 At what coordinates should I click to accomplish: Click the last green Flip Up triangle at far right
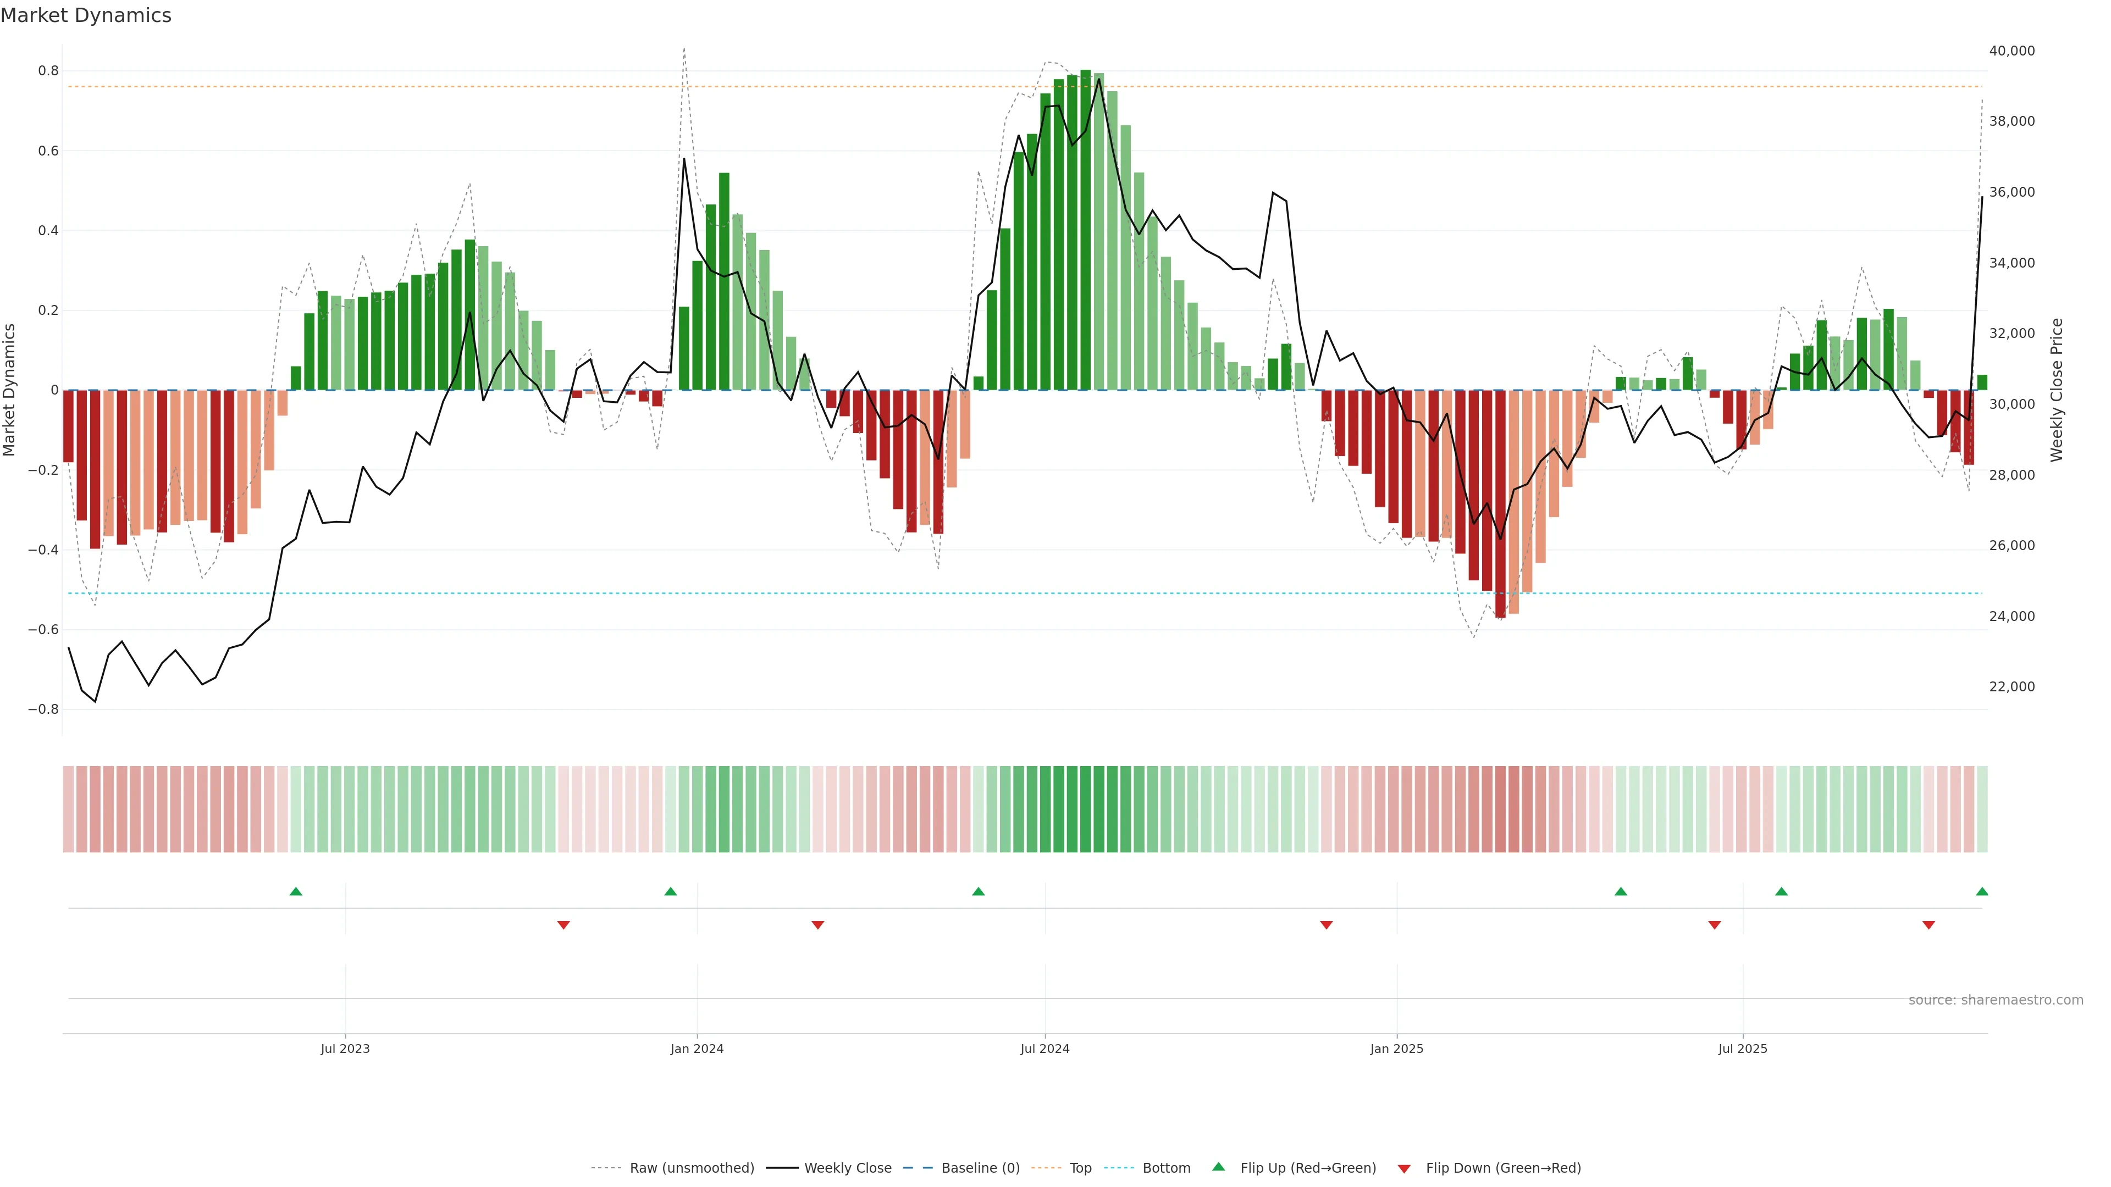[1981, 891]
